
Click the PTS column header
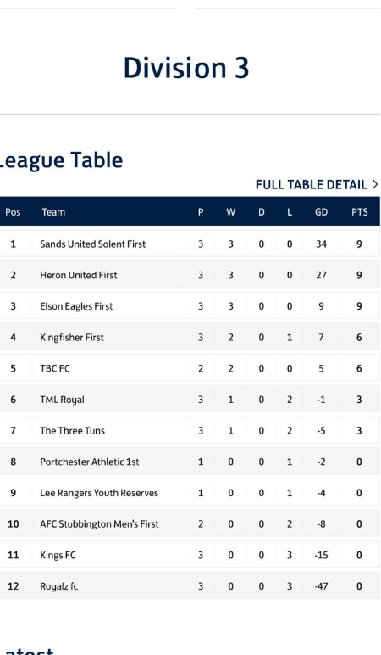[x=359, y=212]
